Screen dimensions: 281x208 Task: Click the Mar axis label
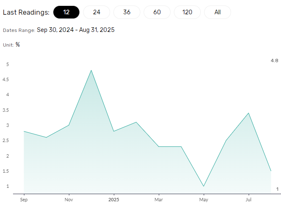pos(159,200)
